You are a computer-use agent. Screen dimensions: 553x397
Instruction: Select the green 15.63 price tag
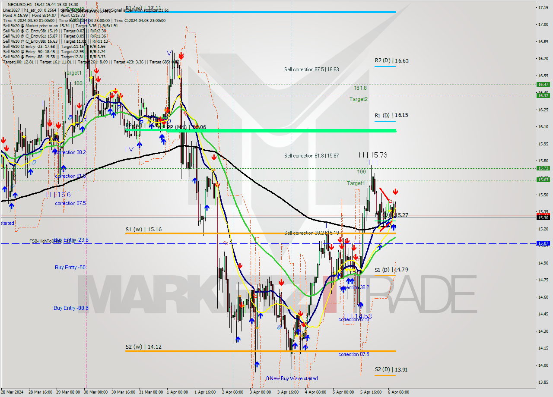[x=543, y=180]
